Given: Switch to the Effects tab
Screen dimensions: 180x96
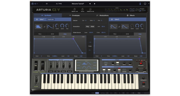Looking at the screenshot, I should click(131, 15).
